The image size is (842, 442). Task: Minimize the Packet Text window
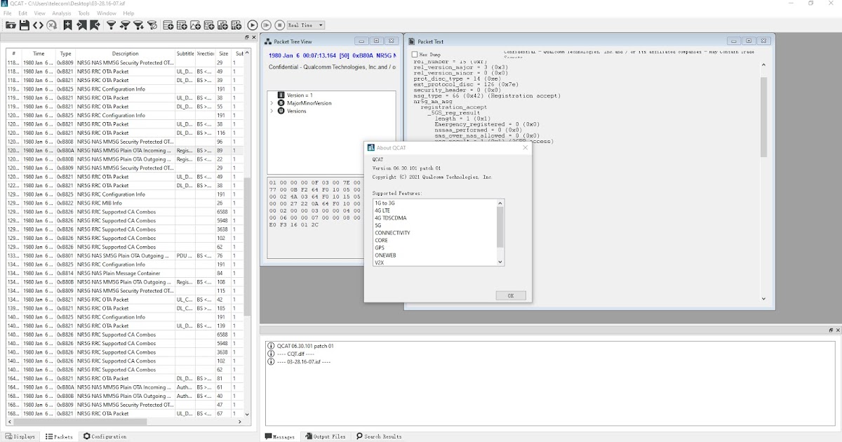(733, 41)
